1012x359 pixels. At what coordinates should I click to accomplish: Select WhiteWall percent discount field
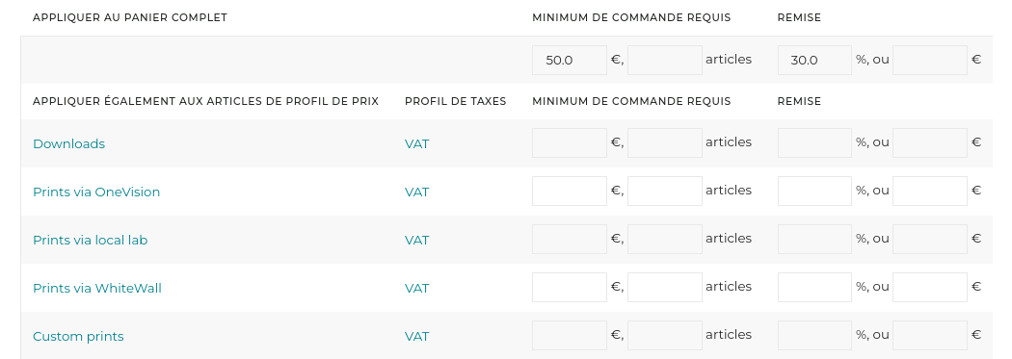pyautogui.click(x=814, y=287)
